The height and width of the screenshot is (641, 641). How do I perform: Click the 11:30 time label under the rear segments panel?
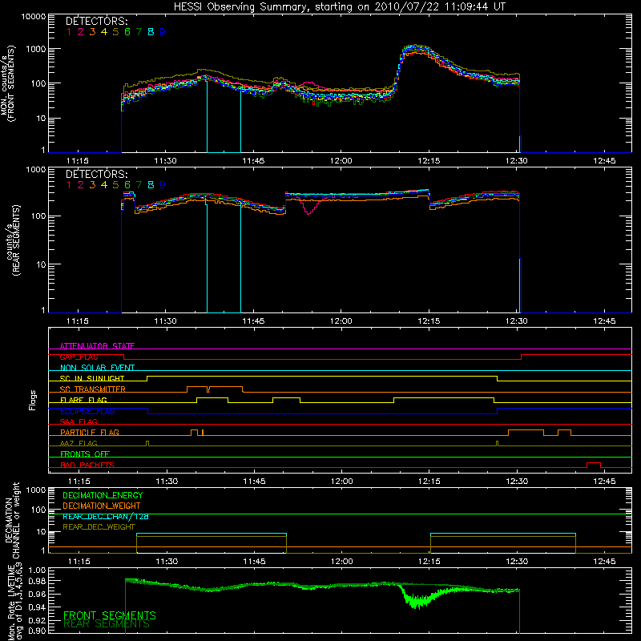[x=165, y=321]
